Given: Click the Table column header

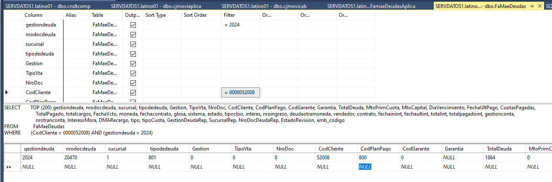Looking at the screenshot, I should (106, 15).
